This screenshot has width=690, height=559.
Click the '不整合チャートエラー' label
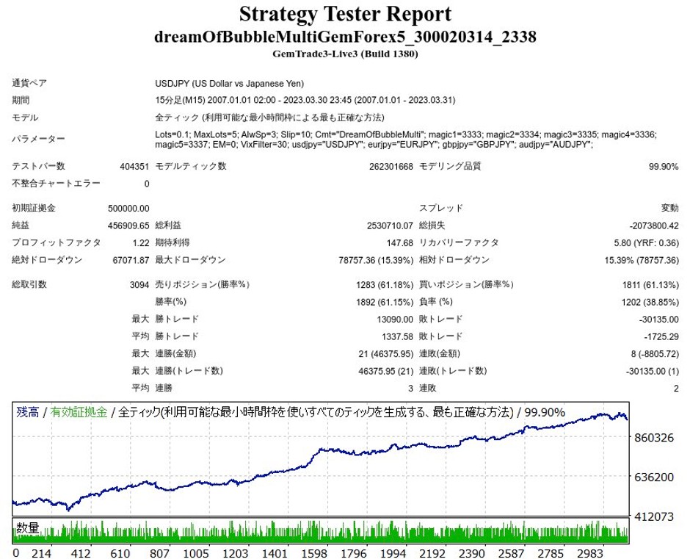(x=56, y=183)
